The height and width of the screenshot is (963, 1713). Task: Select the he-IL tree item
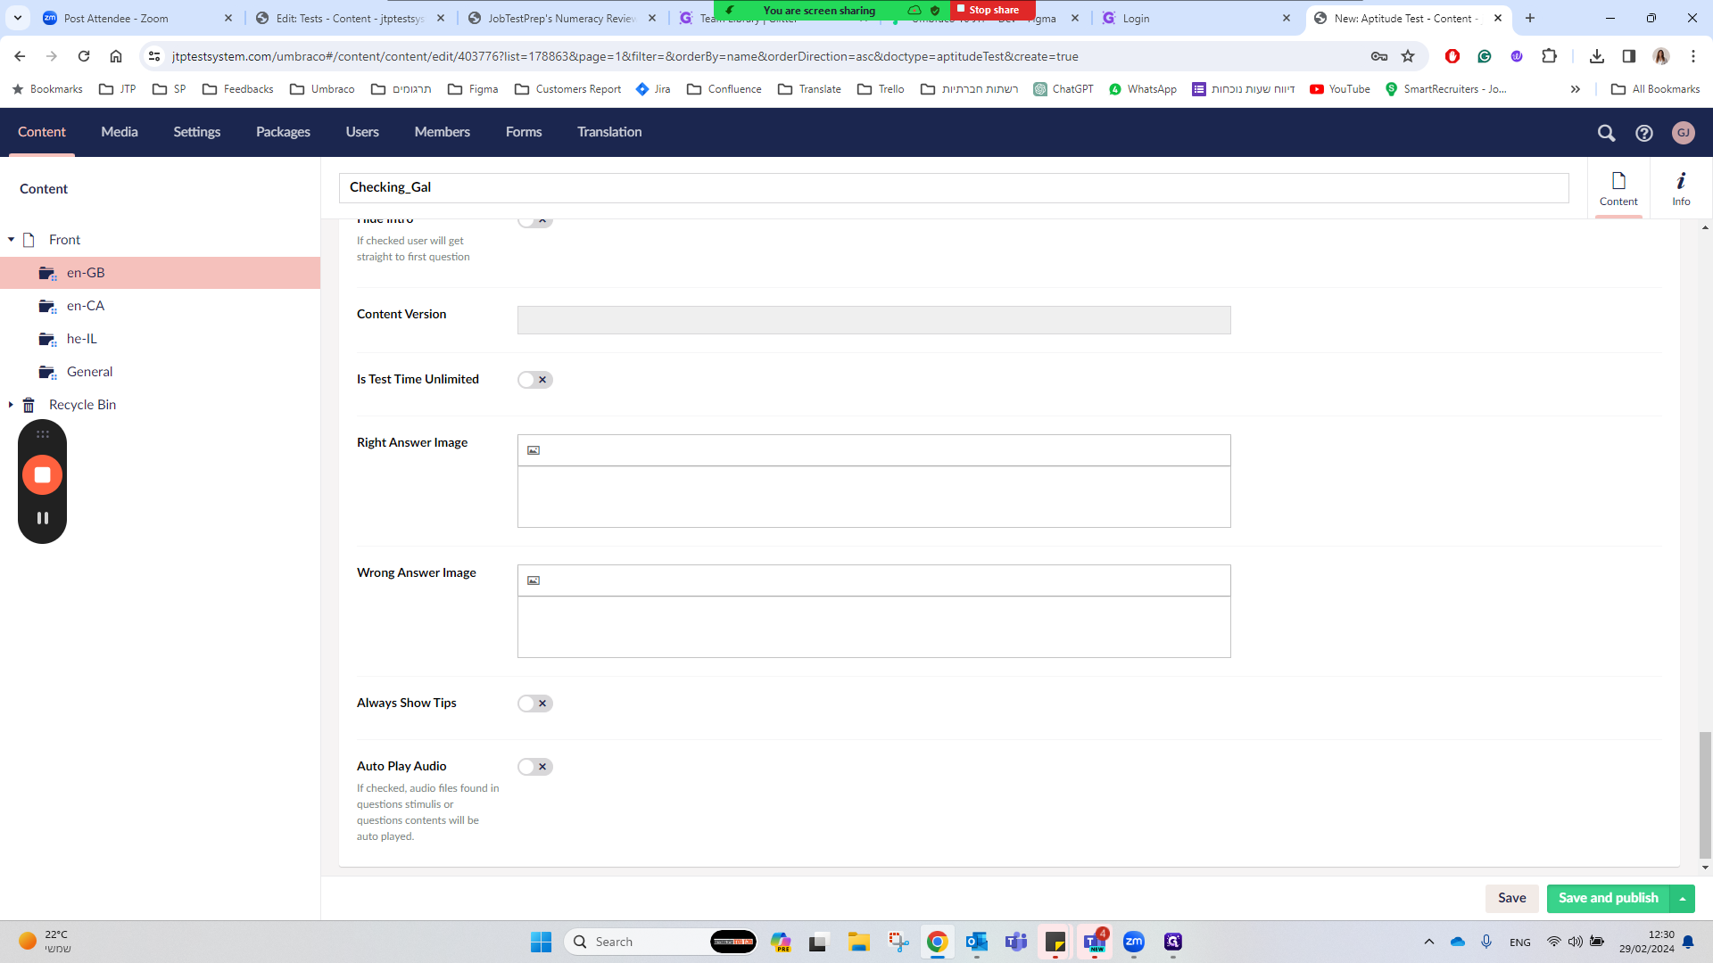[82, 339]
